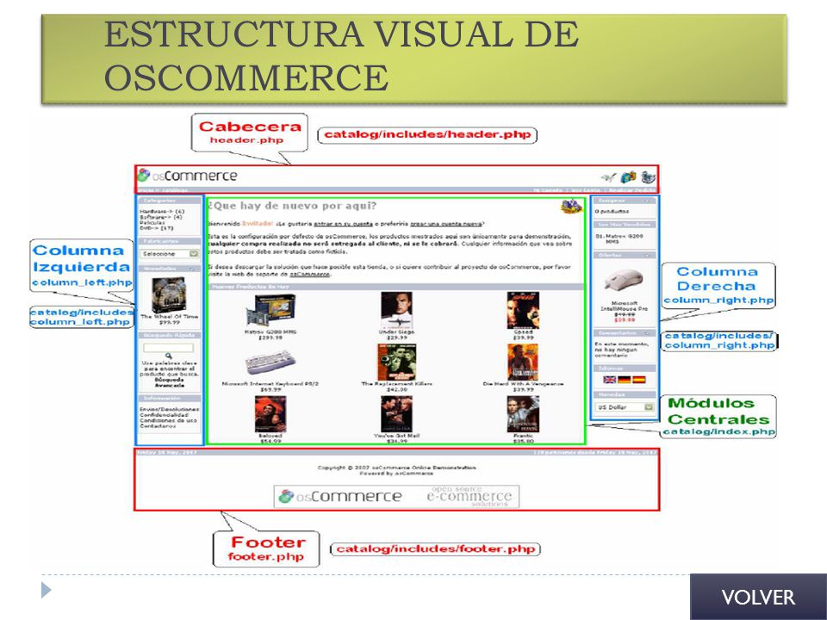The height and width of the screenshot is (620, 827).
Task: Open the Condiciones de uso link
Action: [168, 420]
